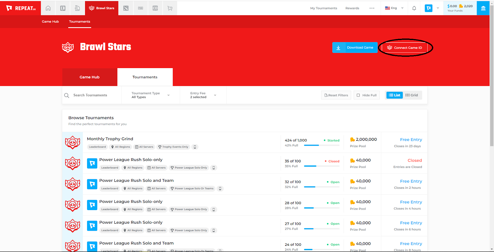Click Free Entry that closes in 2 hours

(x=411, y=181)
